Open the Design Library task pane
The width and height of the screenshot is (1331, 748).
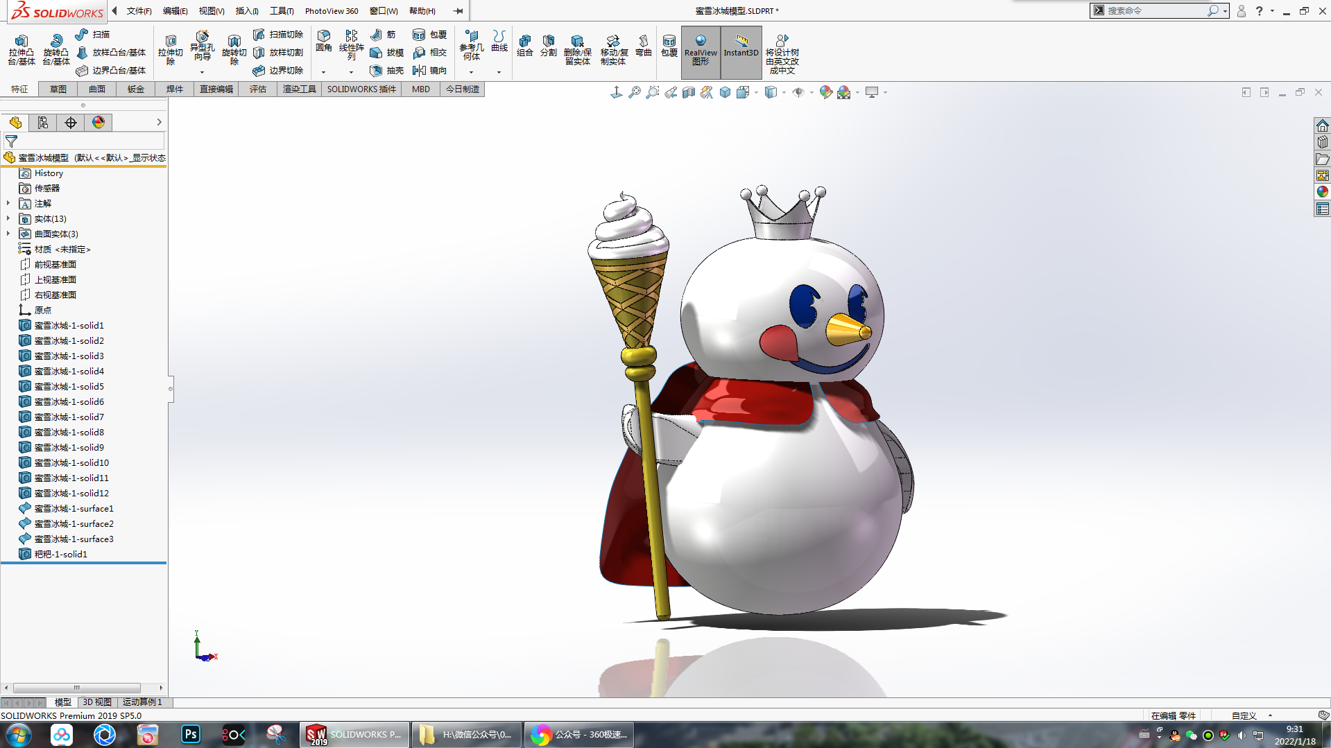click(x=1323, y=142)
